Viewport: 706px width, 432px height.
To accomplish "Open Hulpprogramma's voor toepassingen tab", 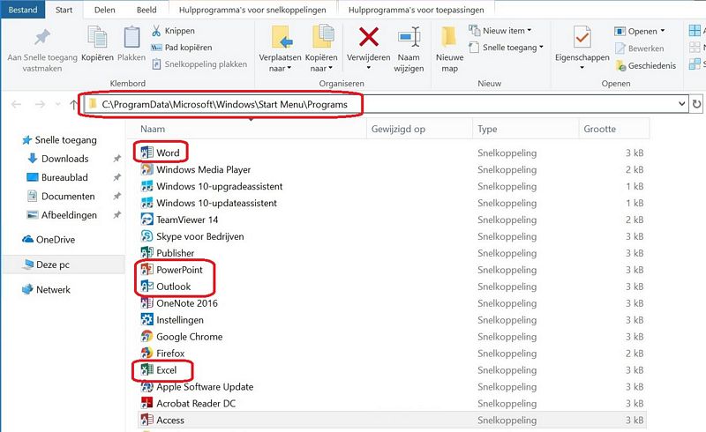I will tap(416, 10).
